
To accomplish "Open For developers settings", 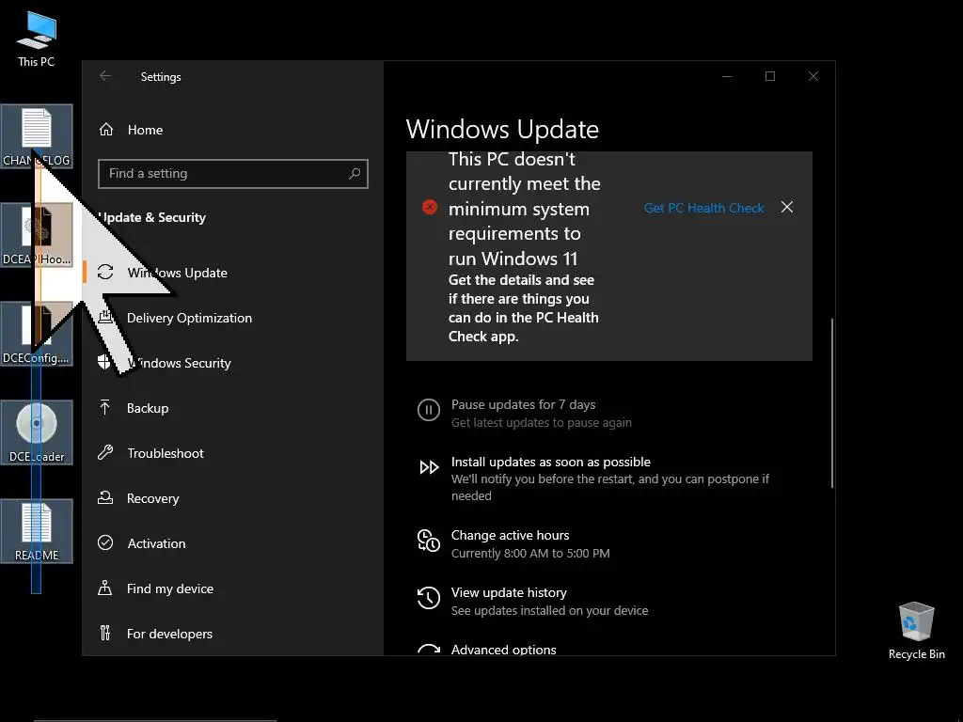I will pyautogui.click(x=169, y=634).
